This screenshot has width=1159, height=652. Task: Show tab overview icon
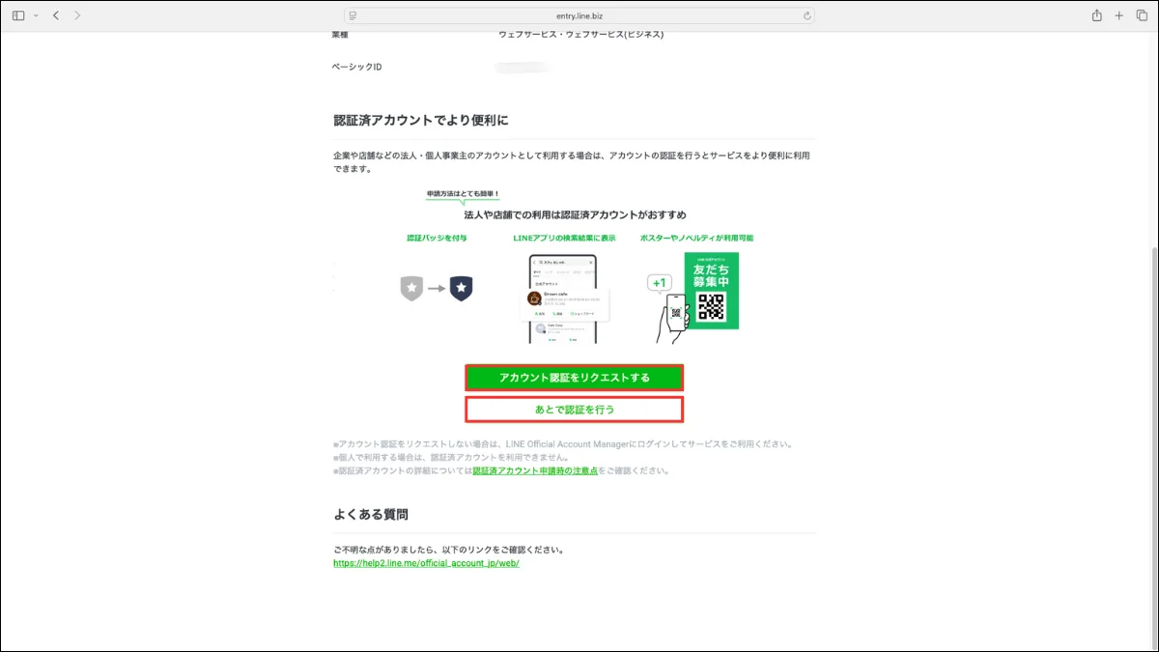(1142, 15)
